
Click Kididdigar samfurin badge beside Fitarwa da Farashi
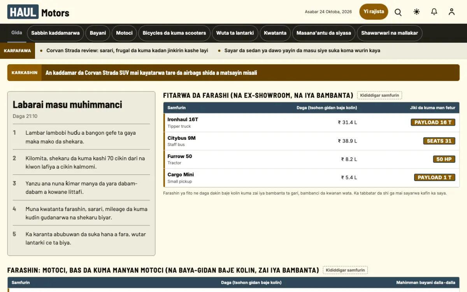[379, 95]
